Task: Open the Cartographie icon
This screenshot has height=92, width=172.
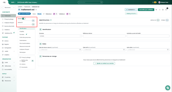Action: coord(3,48)
